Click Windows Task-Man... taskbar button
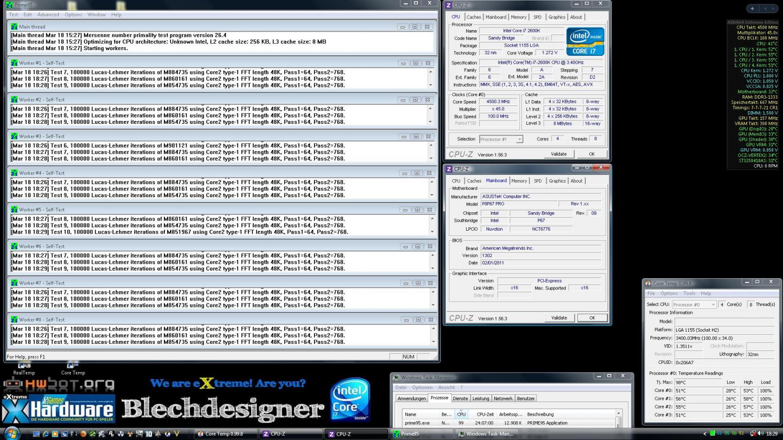The height and width of the screenshot is (440, 783). click(487, 434)
